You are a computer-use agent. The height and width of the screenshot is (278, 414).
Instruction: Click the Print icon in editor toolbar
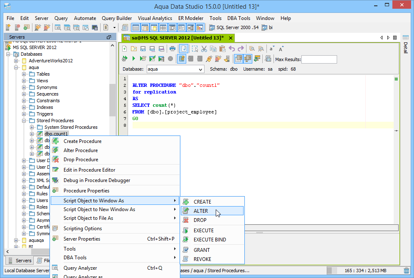click(x=172, y=49)
